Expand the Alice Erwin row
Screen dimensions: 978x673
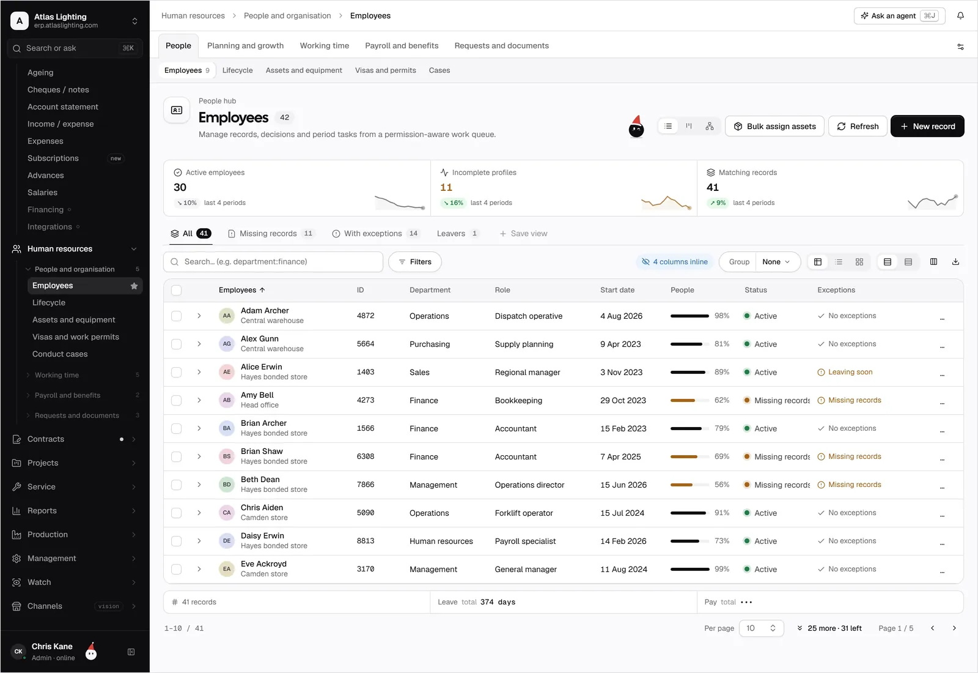[x=199, y=373]
